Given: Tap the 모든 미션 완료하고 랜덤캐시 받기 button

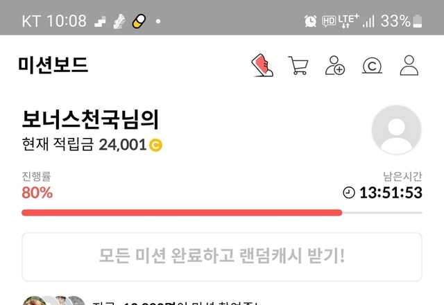Looking at the screenshot, I should [222, 256].
